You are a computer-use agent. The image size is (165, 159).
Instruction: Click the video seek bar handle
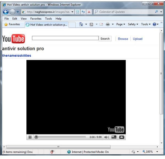[x=36, y=137]
